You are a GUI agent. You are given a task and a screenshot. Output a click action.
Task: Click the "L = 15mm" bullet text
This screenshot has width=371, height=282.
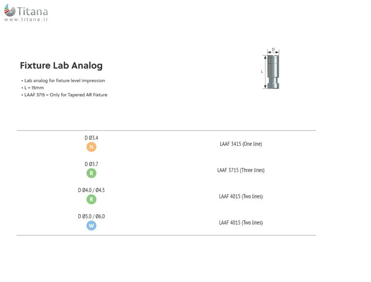[x=34, y=88]
